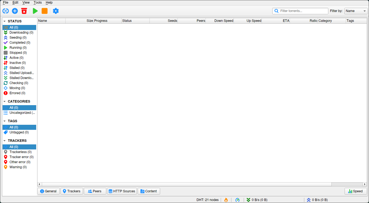Viewport: 369px width, 203px height.
Task: Click the Tracker error red pin icon
Action: pyautogui.click(x=6, y=157)
